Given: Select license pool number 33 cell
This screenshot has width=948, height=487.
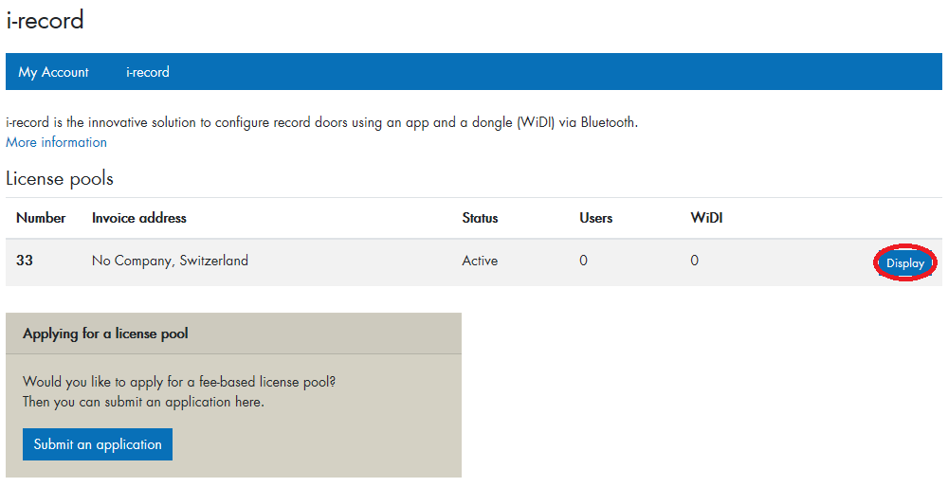Looking at the screenshot, I should (x=25, y=261).
